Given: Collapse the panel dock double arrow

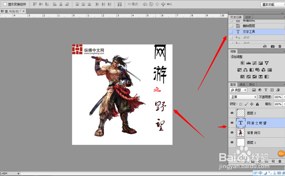Looking at the screenshot, I should pyautogui.click(x=282, y=13).
